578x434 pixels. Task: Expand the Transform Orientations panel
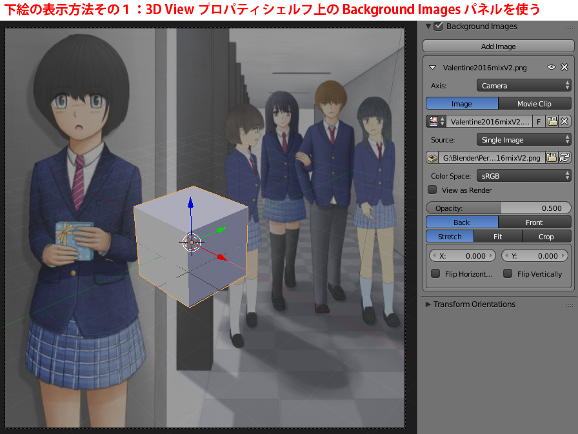coord(428,304)
